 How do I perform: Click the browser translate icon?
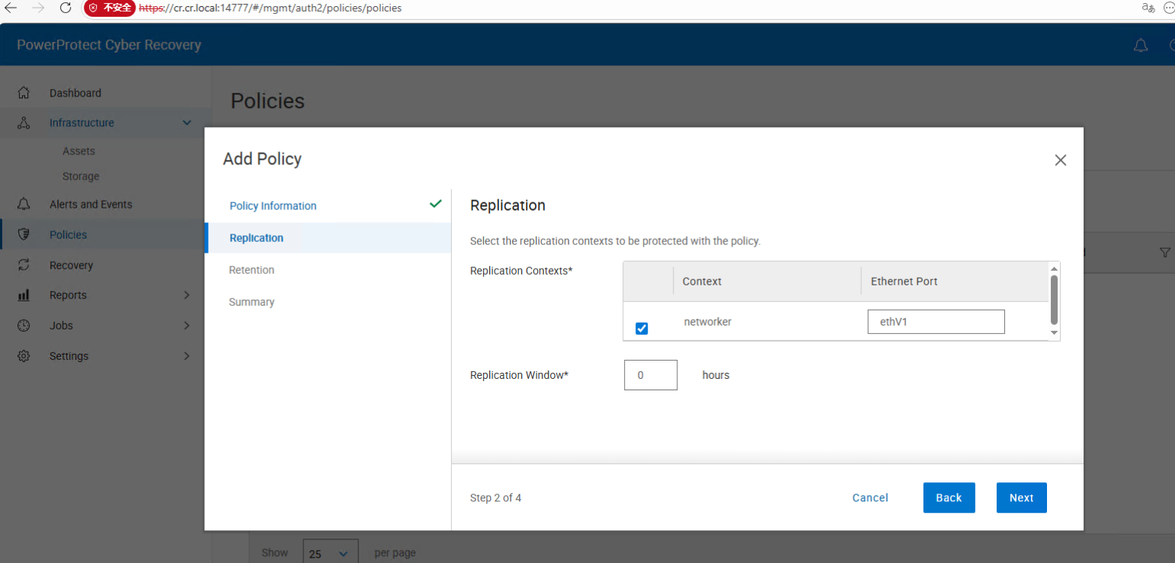pos(1148,8)
